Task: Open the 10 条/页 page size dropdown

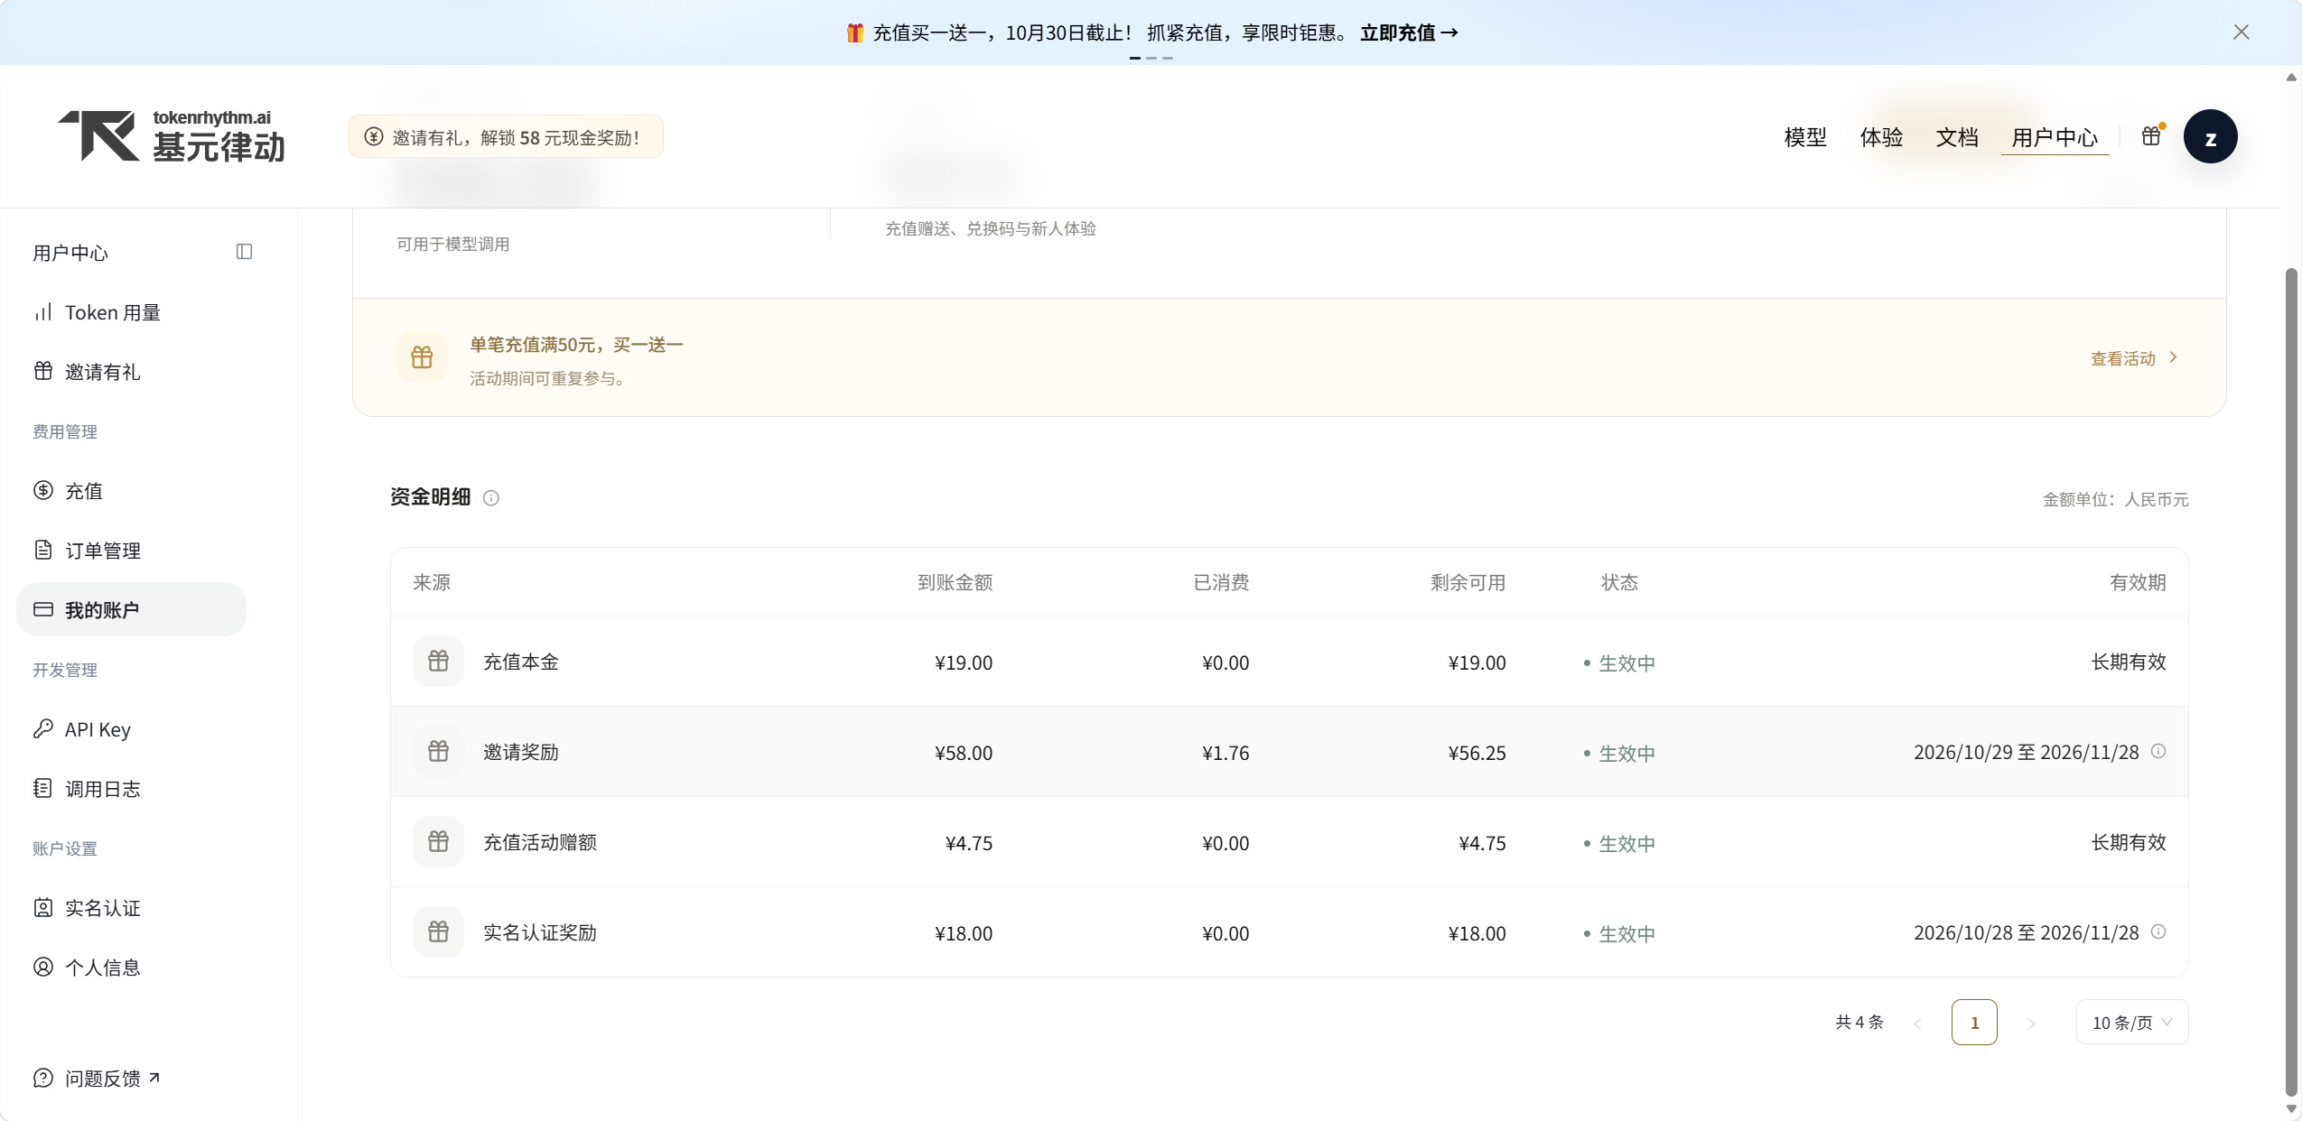Action: pyautogui.click(x=2131, y=1023)
